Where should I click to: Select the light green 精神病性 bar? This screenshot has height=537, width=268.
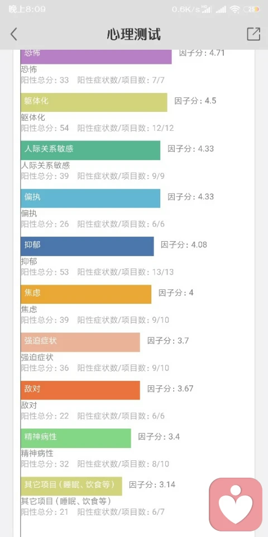click(75, 437)
